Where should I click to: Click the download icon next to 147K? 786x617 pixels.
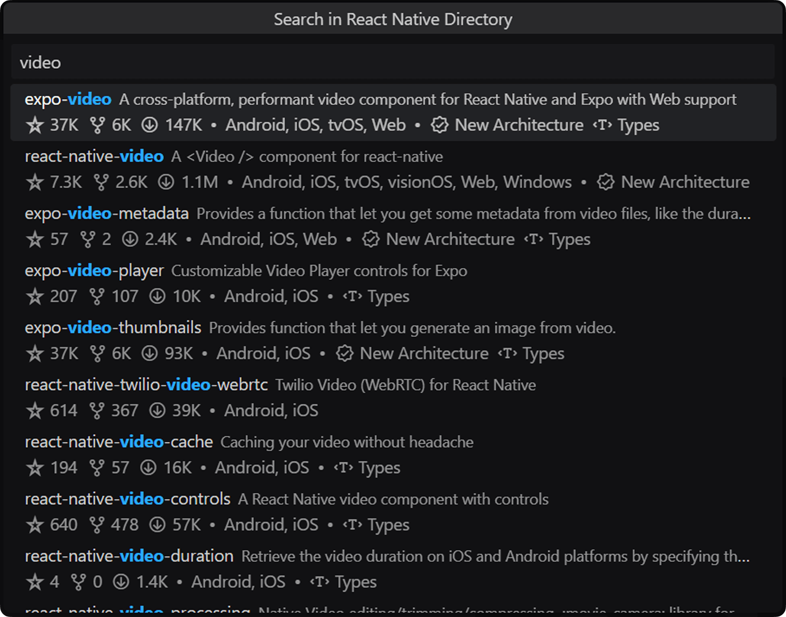click(x=149, y=125)
